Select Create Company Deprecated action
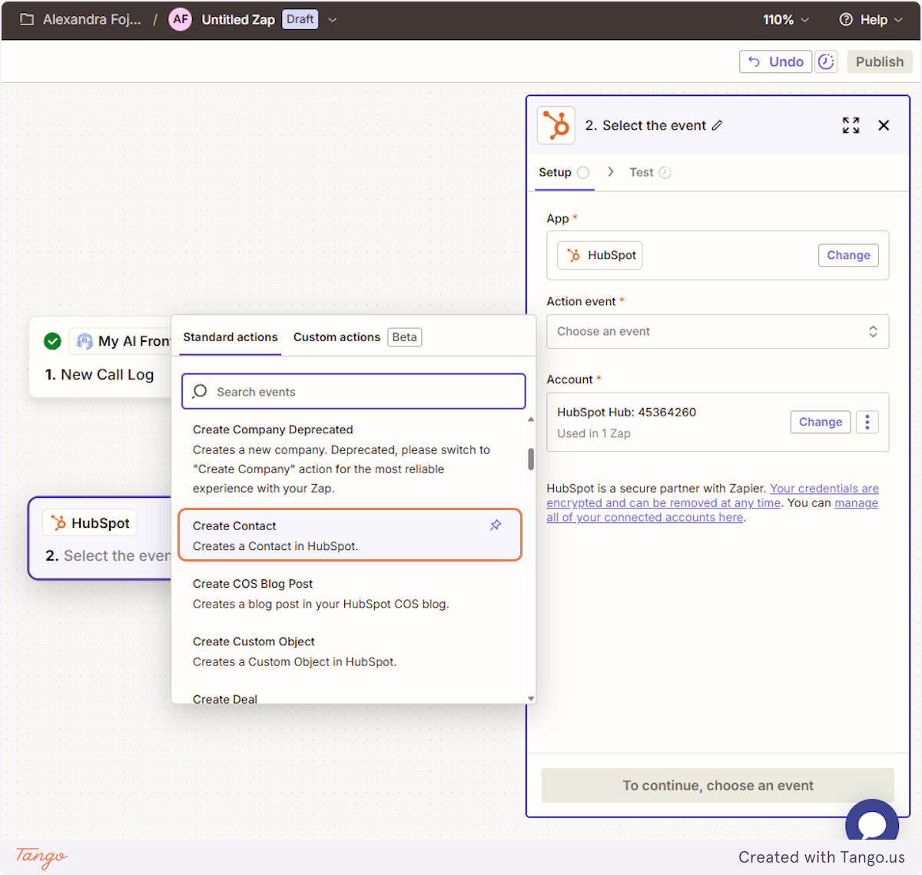Image resolution: width=922 pixels, height=875 pixels. tap(350, 459)
